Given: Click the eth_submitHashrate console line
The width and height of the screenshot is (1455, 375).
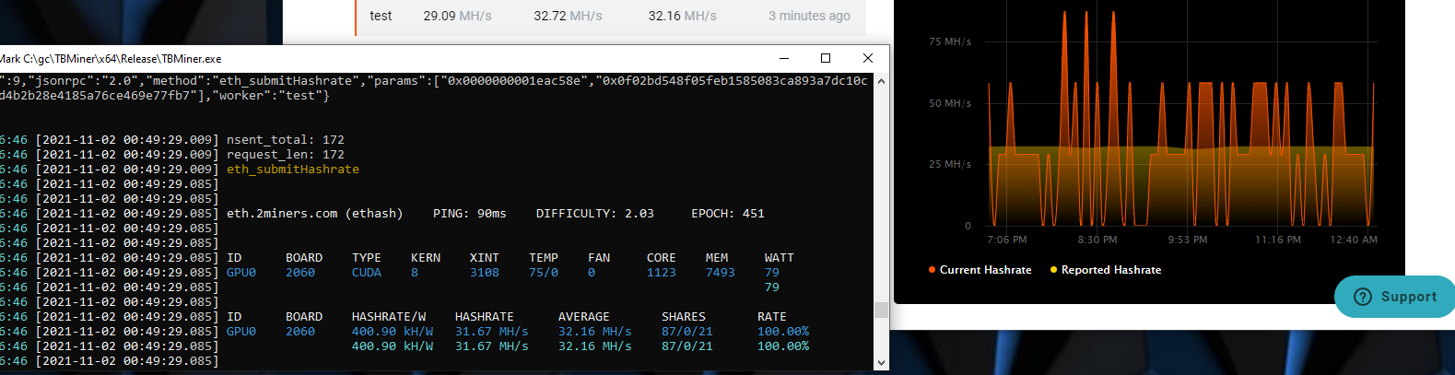Looking at the screenshot, I should (x=293, y=170).
